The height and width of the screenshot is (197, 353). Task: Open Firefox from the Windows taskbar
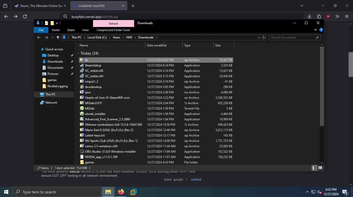coord(121,192)
